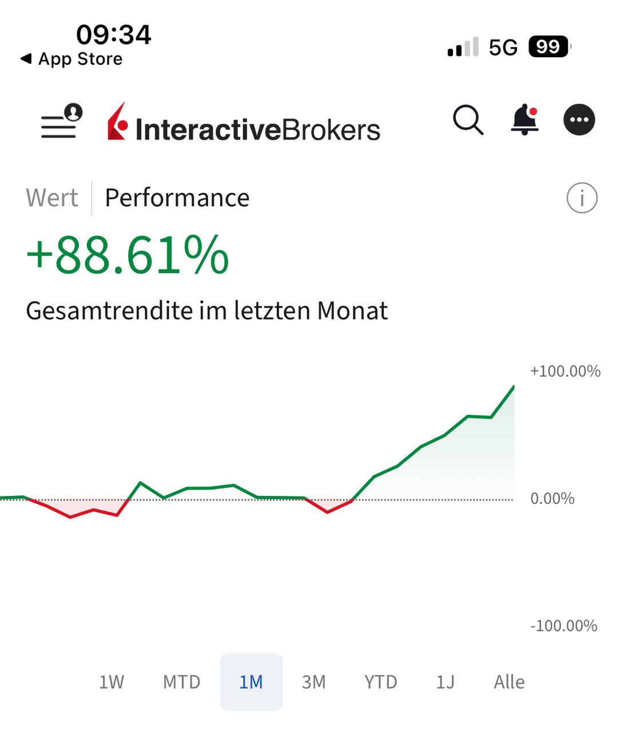Image resolution: width=624 pixels, height=733 pixels.
Task: Open the three-dots more options menu
Action: (x=579, y=120)
